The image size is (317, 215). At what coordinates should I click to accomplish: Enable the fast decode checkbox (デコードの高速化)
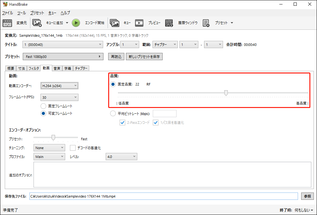(73, 148)
